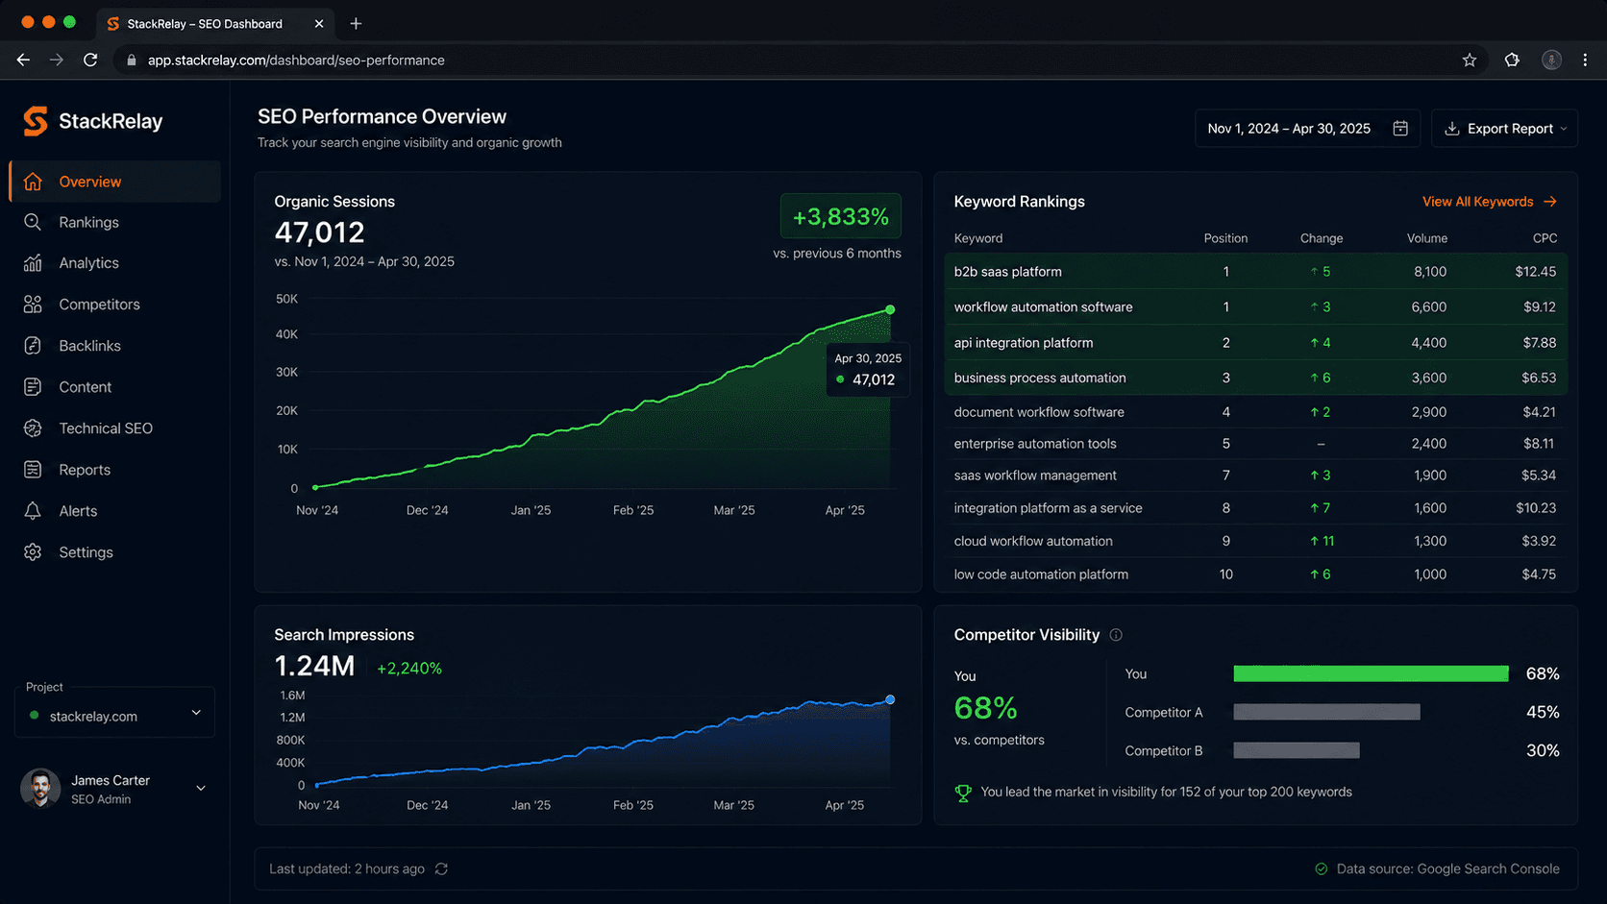Screen dimensions: 1607x904
Task: Click the browser profile avatar icon
Action: point(1551,60)
